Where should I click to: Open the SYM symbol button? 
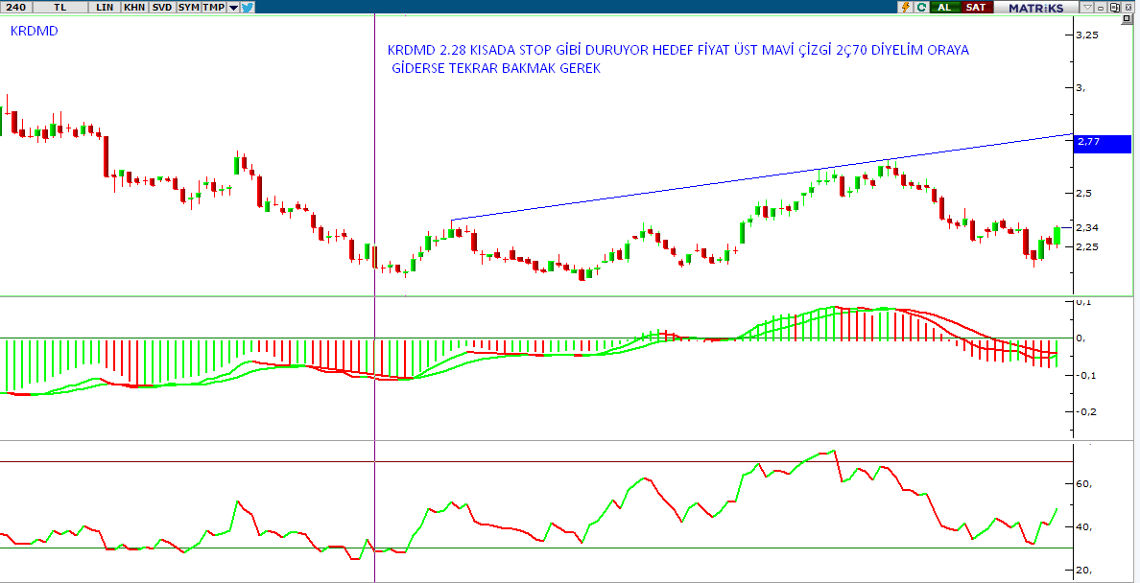(x=189, y=8)
